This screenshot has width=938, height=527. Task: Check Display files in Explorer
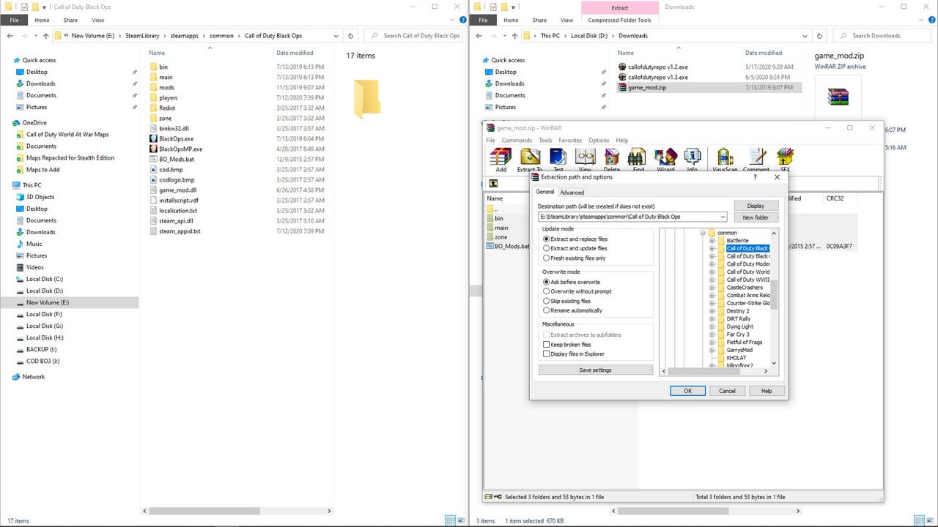[547, 354]
